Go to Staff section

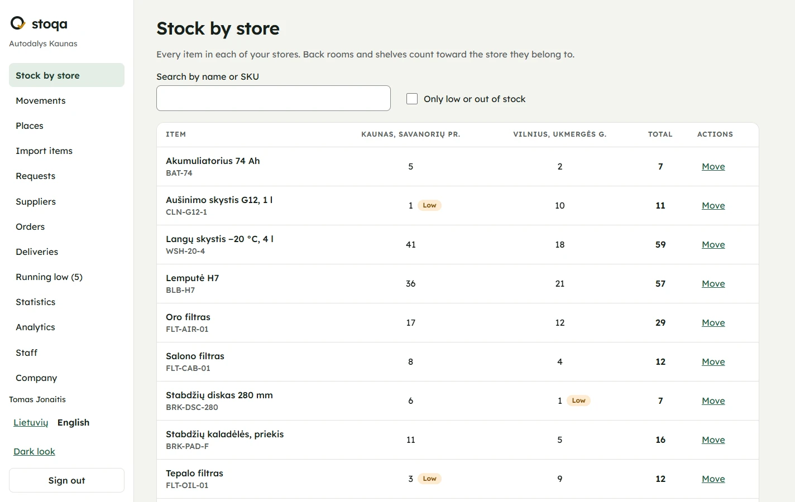click(66, 353)
